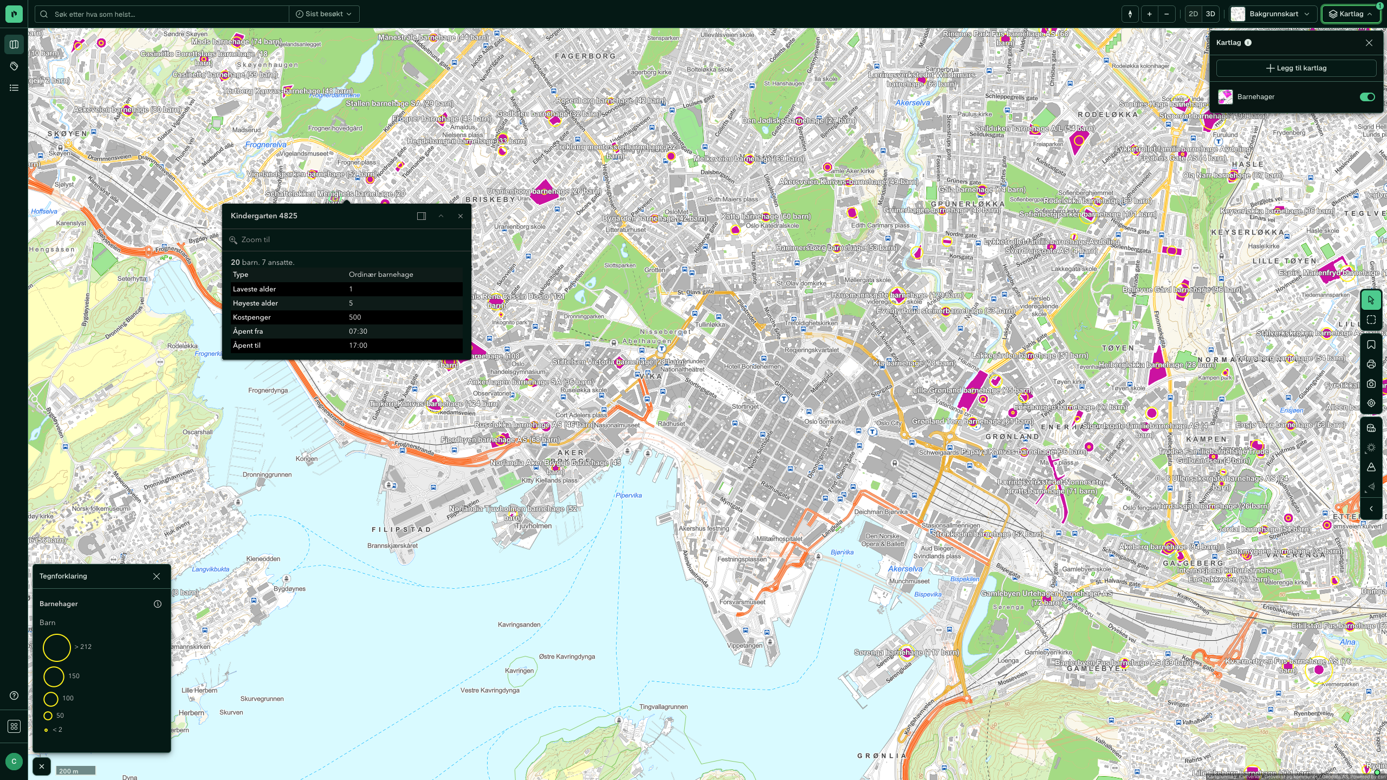
Task: Zoom in the map with the plus button
Action: 1149,14
